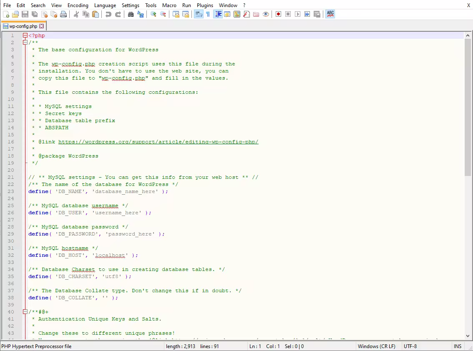Undo the last action
The width and height of the screenshot is (473, 351).
[x=108, y=14]
